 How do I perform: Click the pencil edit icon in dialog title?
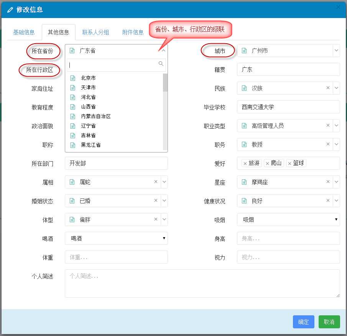tap(10, 10)
